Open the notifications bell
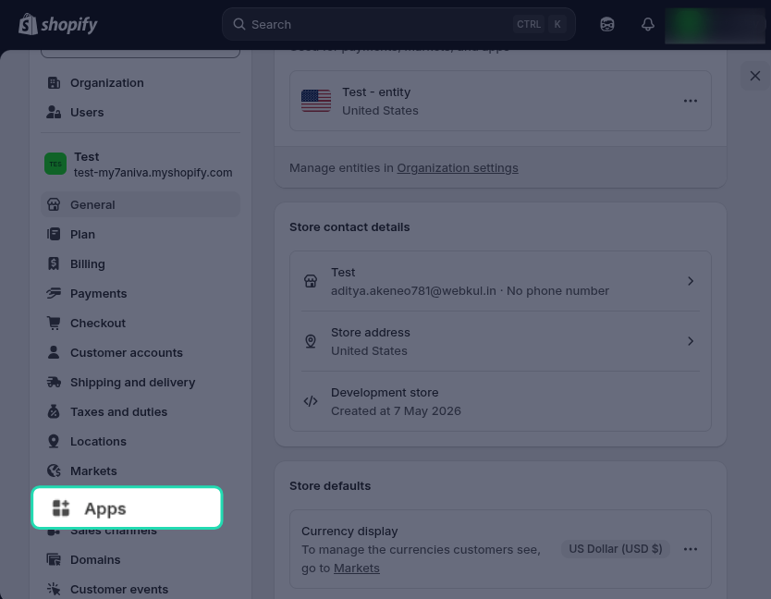 point(647,24)
